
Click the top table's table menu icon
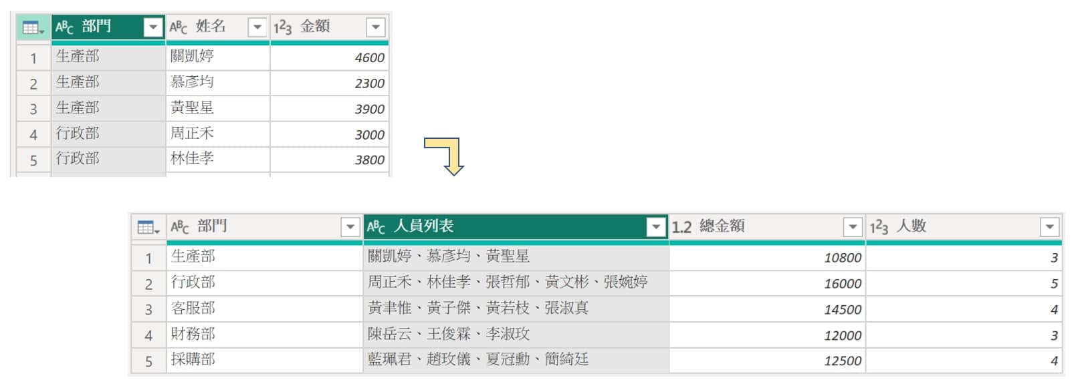point(33,27)
